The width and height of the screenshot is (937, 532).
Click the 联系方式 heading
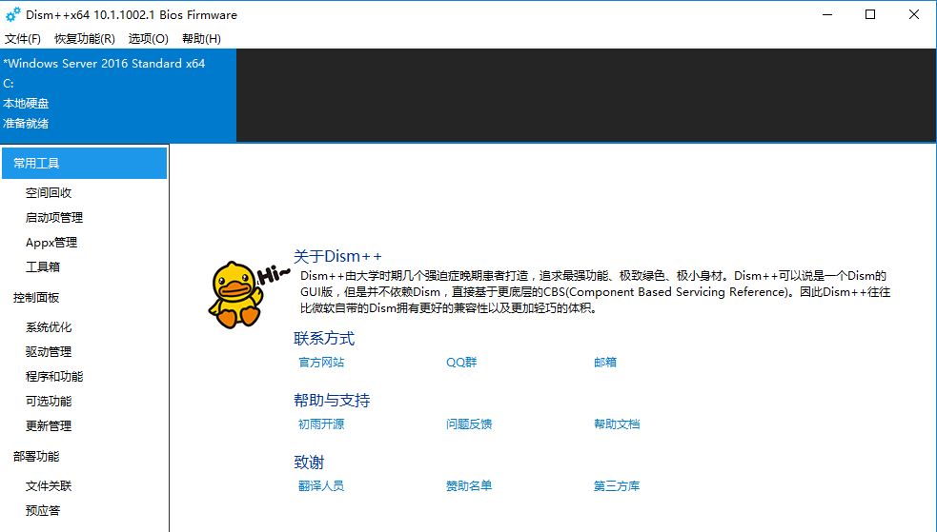pos(324,339)
